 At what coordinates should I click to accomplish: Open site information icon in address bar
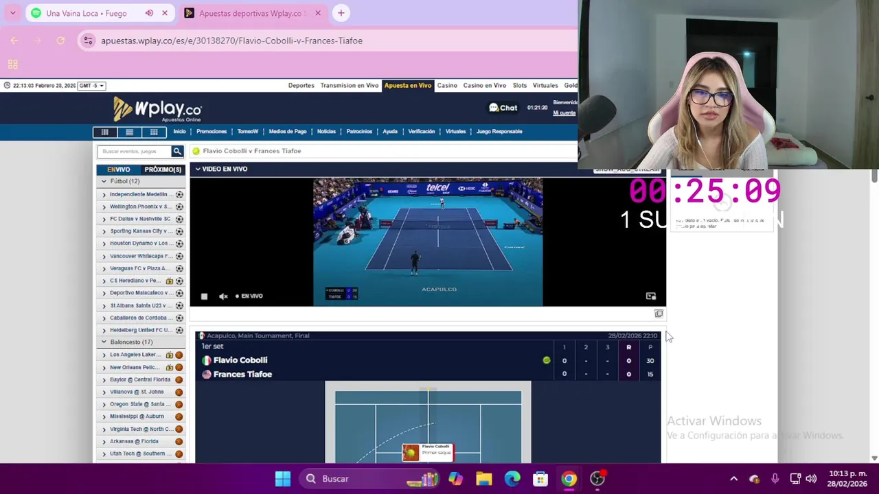click(87, 40)
